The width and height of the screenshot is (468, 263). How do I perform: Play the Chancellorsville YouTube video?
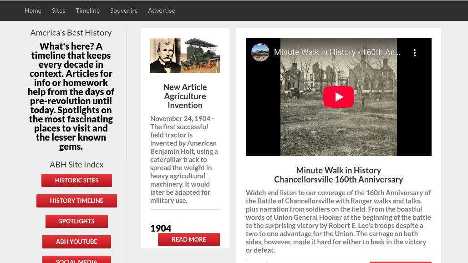pos(338,97)
